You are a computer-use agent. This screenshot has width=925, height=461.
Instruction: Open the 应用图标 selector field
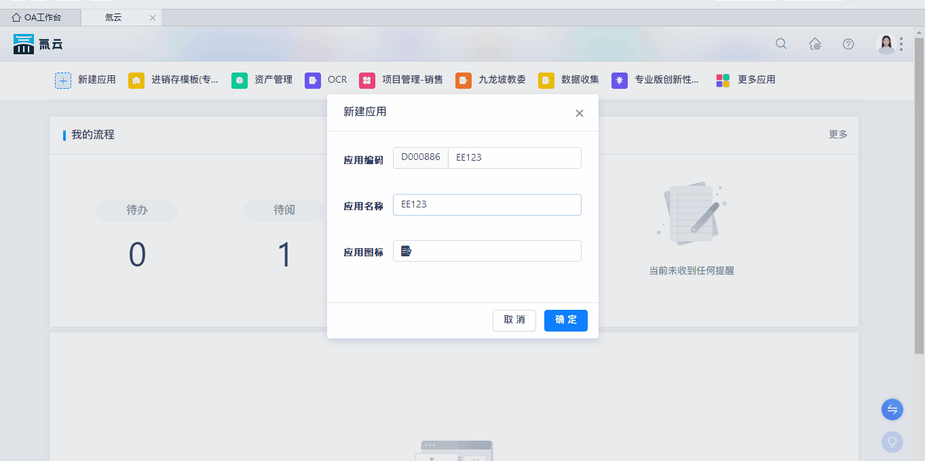[487, 251]
